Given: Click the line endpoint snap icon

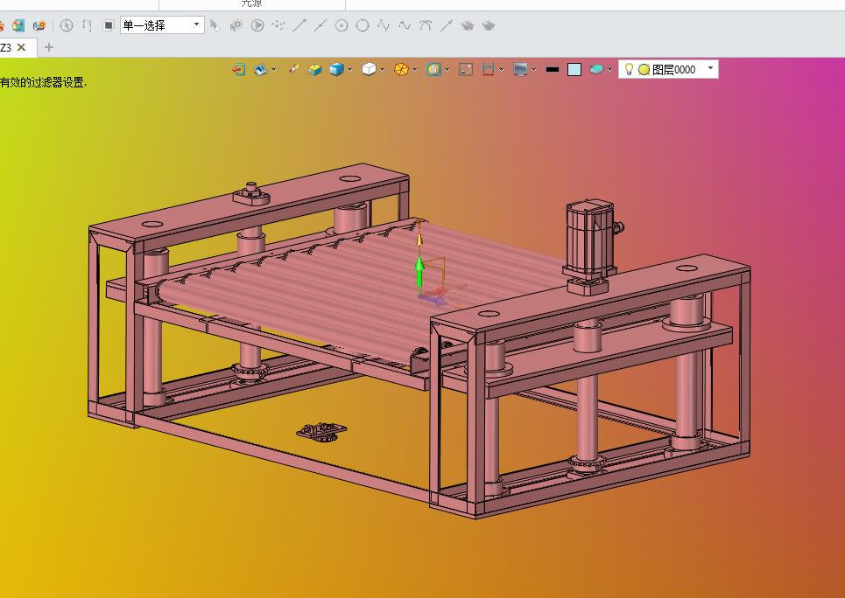Looking at the screenshot, I should tap(299, 25).
